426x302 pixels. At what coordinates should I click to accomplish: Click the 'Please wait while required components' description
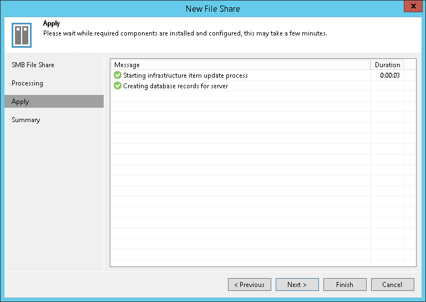(185, 33)
